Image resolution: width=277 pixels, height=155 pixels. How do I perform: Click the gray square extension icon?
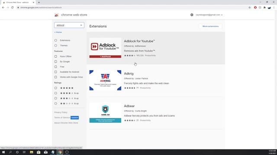tap(260, 8)
